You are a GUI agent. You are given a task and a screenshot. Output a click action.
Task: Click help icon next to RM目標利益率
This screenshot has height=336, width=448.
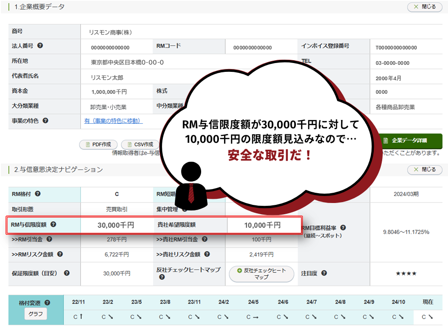pyautogui.click(x=343, y=228)
